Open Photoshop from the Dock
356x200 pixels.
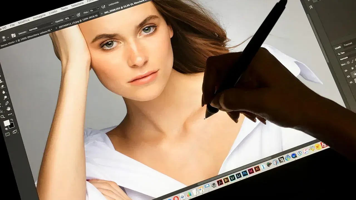[x=245, y=173]
